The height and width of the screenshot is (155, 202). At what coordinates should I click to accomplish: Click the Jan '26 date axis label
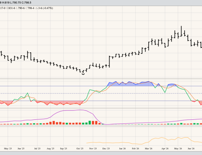click(122, 149)
